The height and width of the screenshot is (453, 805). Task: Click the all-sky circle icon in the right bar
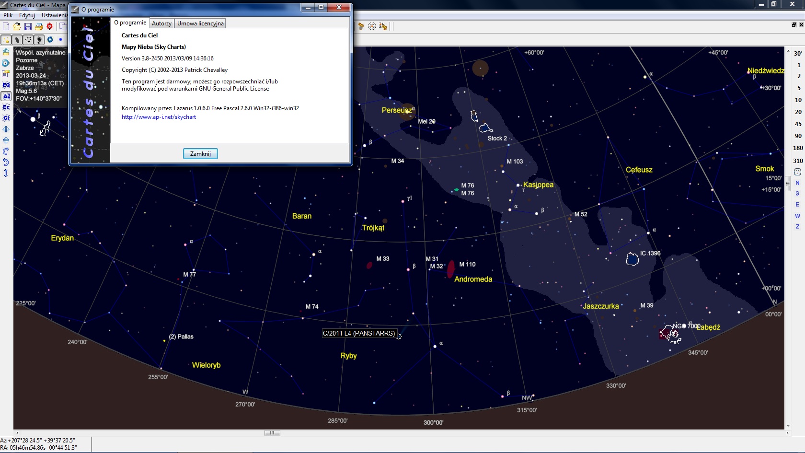797,172
